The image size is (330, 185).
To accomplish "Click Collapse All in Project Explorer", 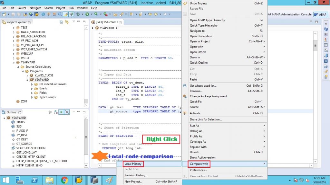I will coord(61,22).
